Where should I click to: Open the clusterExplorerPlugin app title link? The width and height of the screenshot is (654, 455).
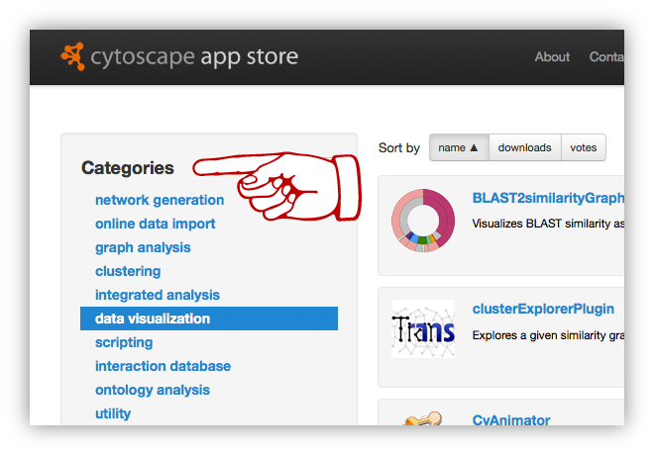point(543,309)
